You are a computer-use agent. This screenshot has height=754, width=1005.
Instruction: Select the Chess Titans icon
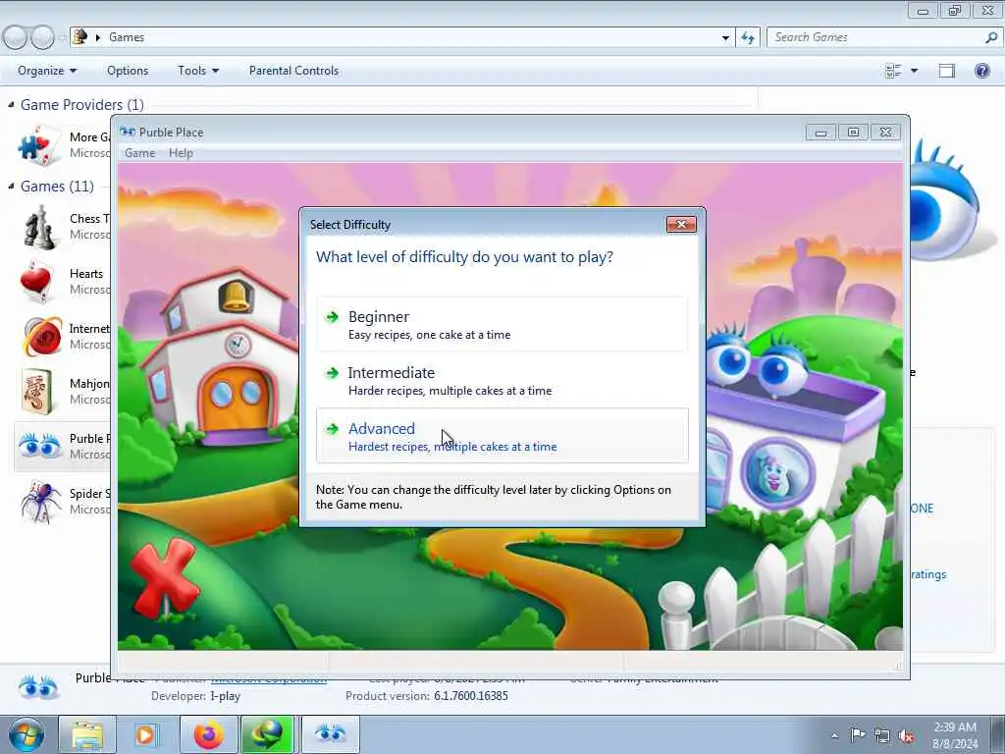pyautogui.click(x=39, y=227)
